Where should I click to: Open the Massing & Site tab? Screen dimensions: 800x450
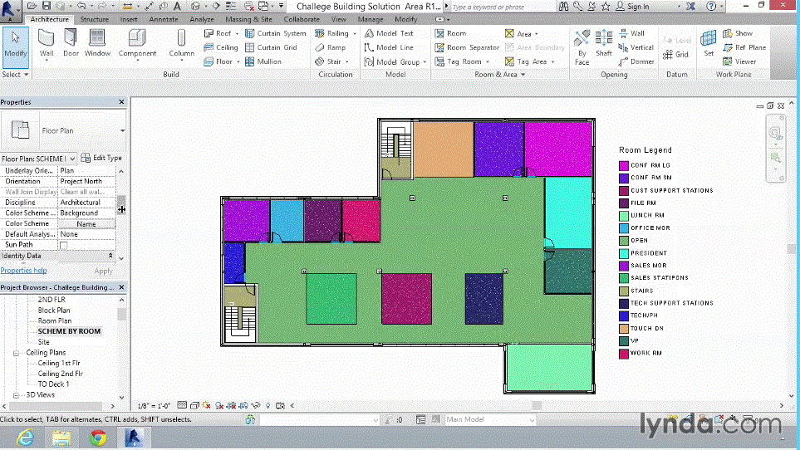(248, 19)
